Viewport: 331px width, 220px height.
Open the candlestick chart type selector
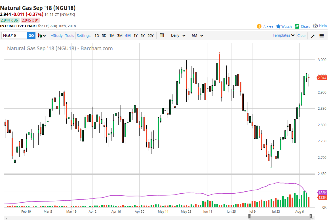point(42,36)
